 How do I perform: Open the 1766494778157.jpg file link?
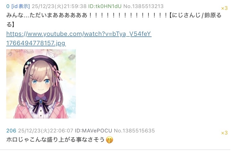(x=36, y=43)
